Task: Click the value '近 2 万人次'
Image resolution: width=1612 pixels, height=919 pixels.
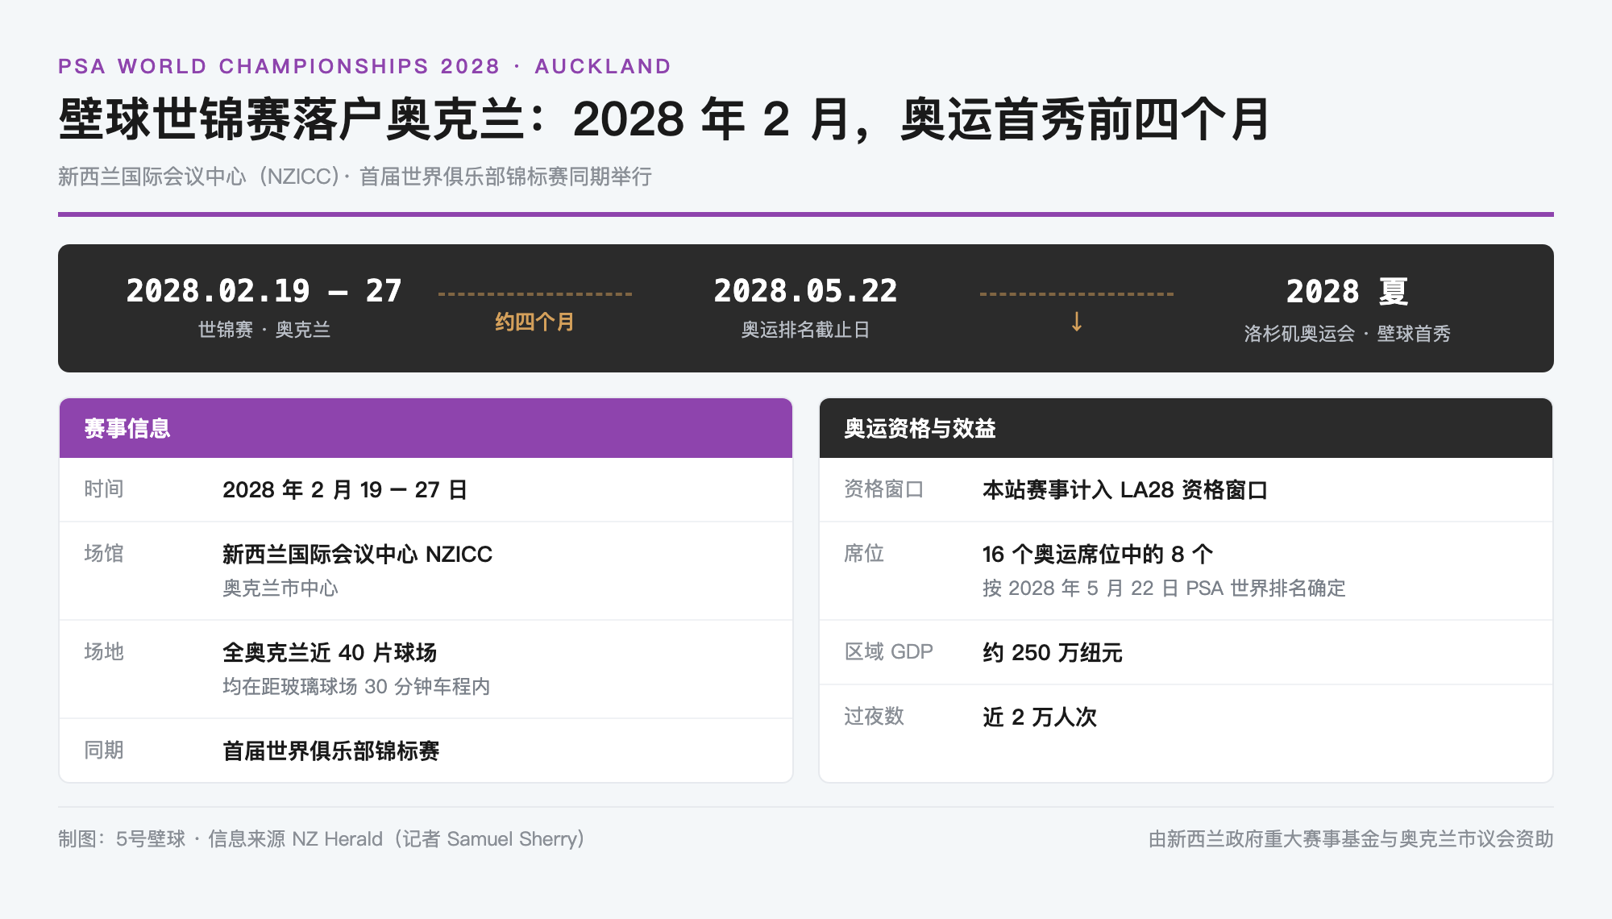Action: [1039, 717]
